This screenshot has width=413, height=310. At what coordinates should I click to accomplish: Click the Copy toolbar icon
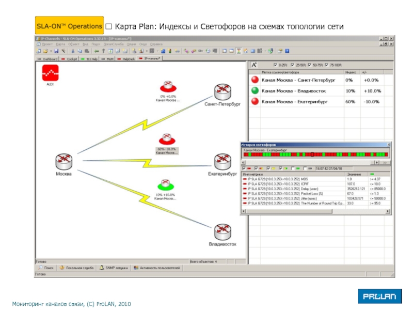[80, 51]
